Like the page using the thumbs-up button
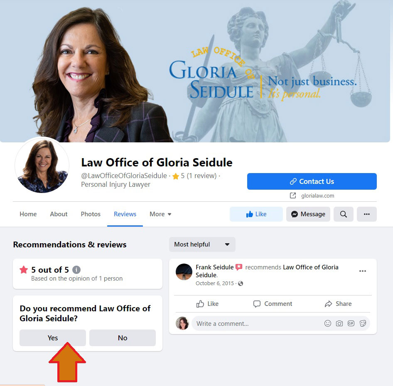Image resolution: width=393 pixels, height=386 pixels. [x=256, y=214]
